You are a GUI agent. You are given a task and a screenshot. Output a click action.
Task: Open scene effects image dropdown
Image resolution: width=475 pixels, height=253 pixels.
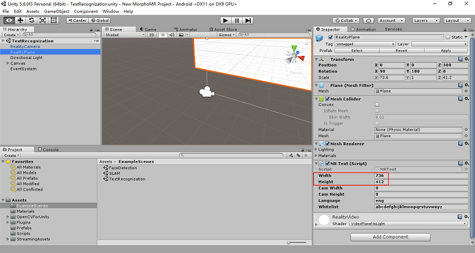(183, 35)
